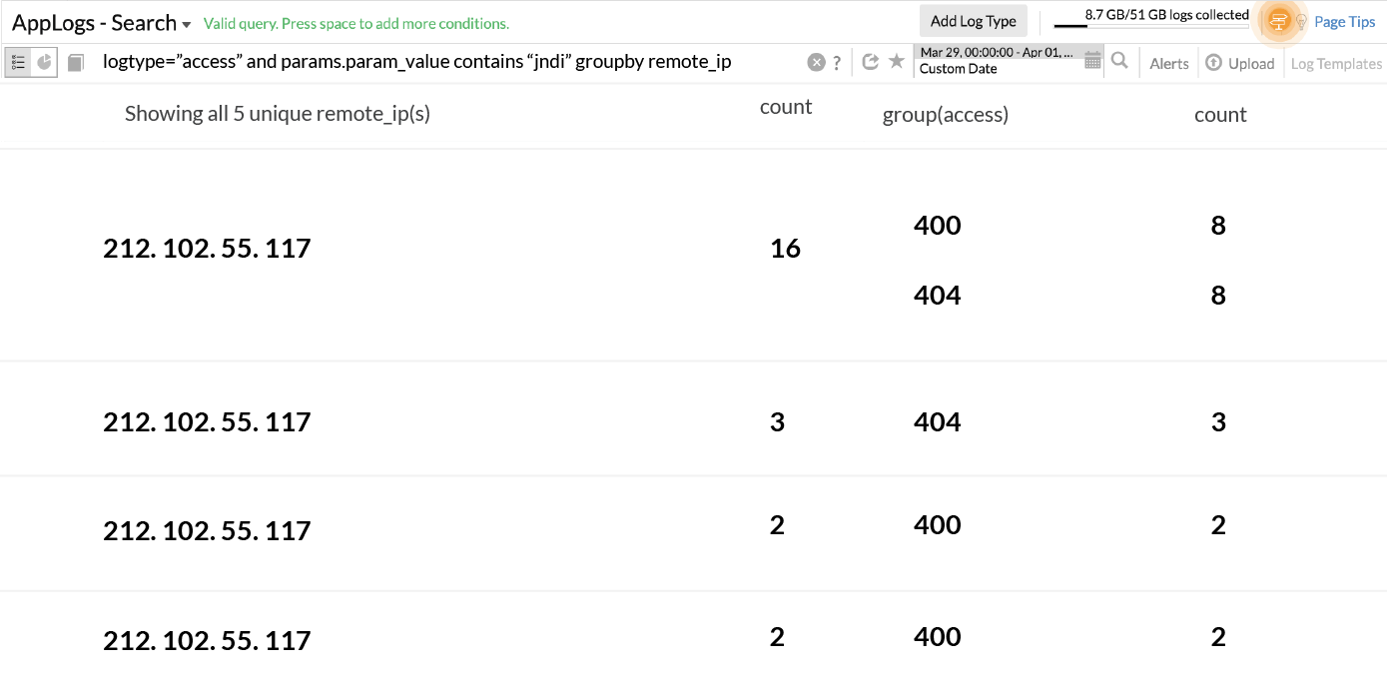Viewport: 1387px width, 699px height.
Task: Clear the current search query
Action: (816, 62)
